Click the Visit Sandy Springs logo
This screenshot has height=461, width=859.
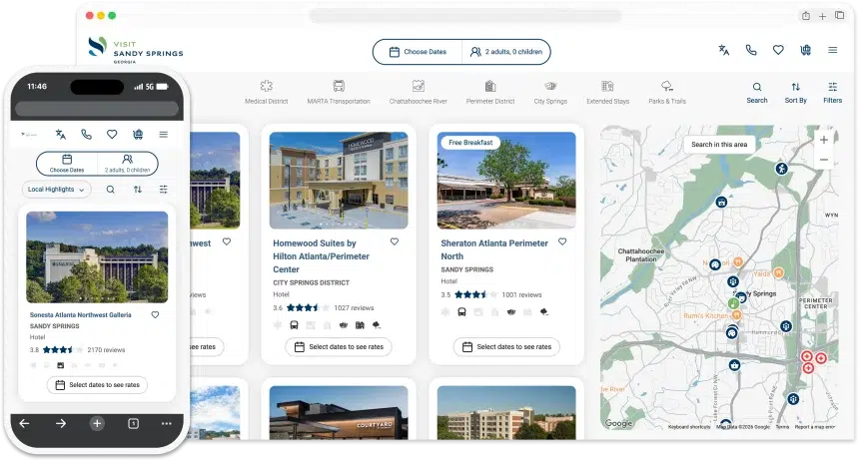click(x=136, y=50)
